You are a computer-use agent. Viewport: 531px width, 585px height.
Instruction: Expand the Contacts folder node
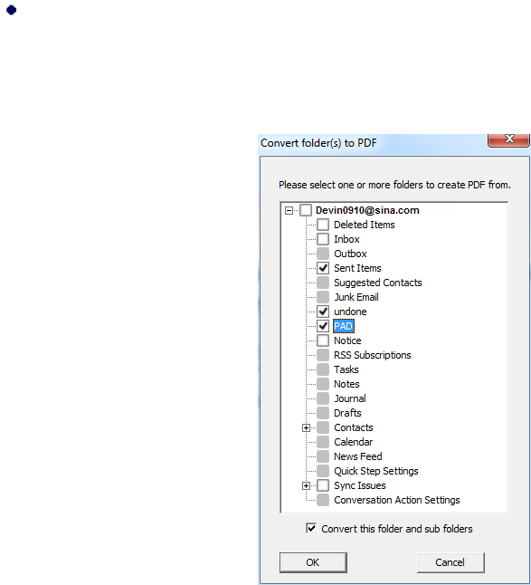[306, 428]
